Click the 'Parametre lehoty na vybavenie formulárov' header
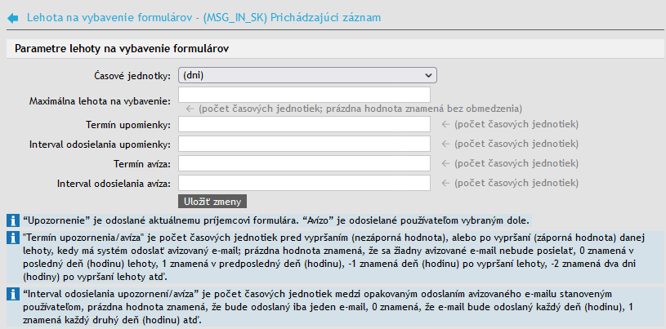 click(122, 49)
